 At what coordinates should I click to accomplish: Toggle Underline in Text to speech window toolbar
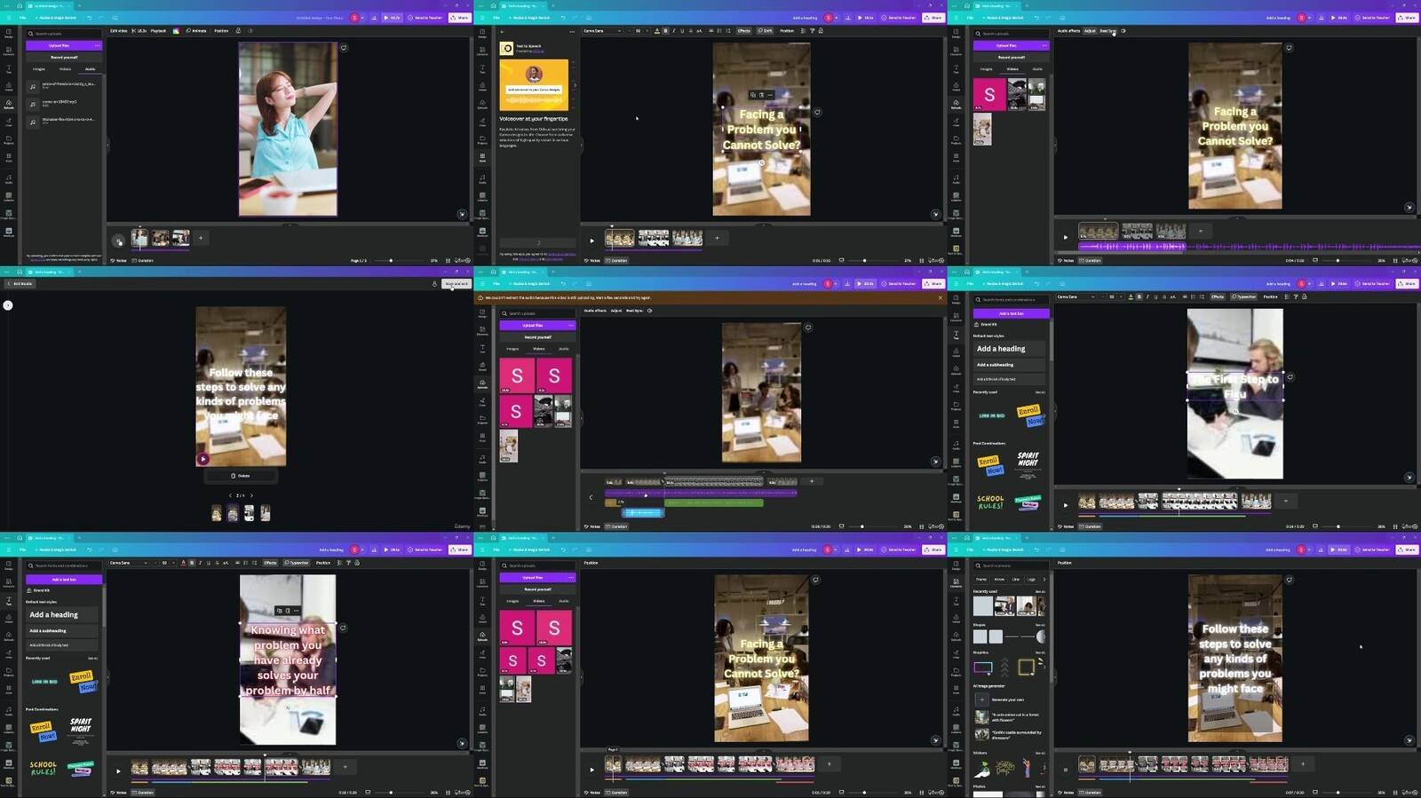coord(682,31)
